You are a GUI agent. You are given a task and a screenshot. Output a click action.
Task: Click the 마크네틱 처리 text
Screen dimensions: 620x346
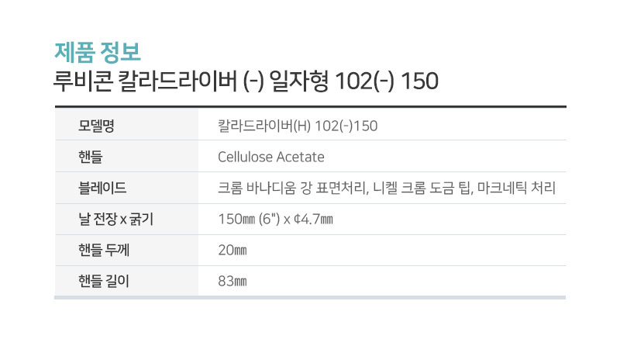pyautogui.click(x=516, y=188)
